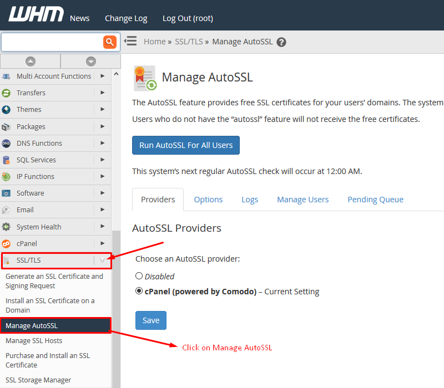The width and height of the screenshot is (444, 388).
Task: Select the cPanel (powered by Comodo) radio
Action: pos(139,292)
